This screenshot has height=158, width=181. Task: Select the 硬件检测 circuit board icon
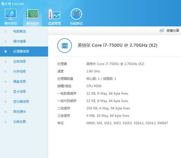point(33,14)
